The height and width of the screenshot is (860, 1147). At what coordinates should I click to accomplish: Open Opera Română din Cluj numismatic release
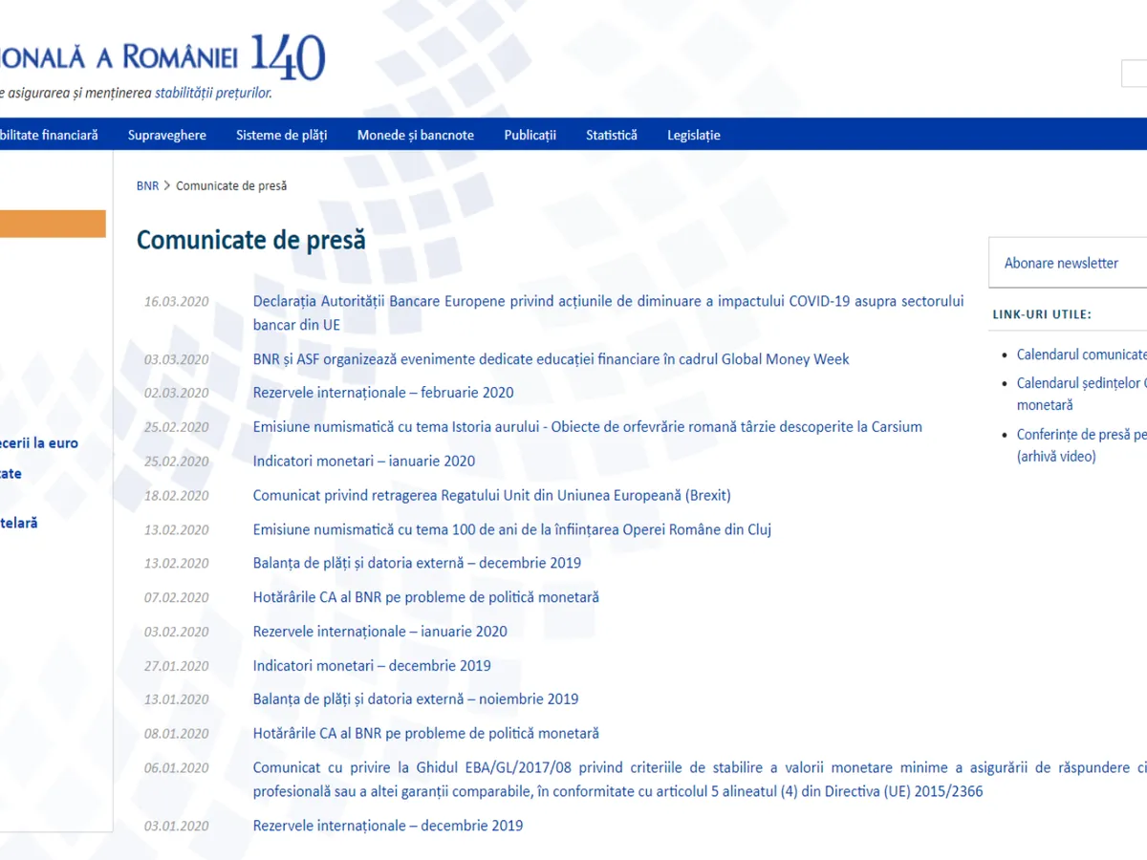click(511, 529)
